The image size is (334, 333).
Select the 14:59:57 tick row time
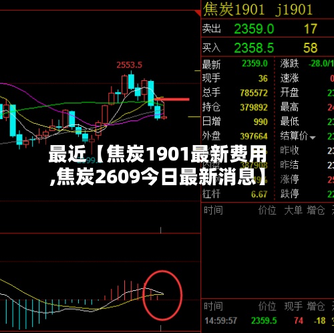tap(220, 321)
